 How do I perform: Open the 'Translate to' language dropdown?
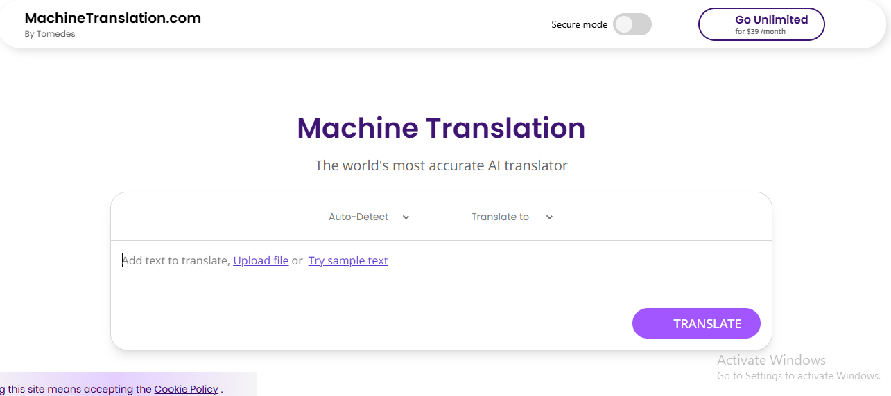point(500,217)
